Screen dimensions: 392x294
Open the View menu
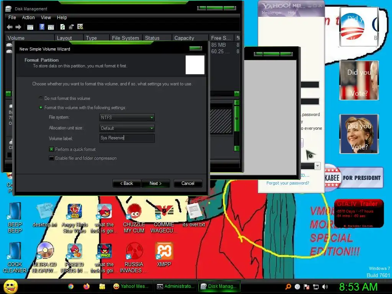46,18
